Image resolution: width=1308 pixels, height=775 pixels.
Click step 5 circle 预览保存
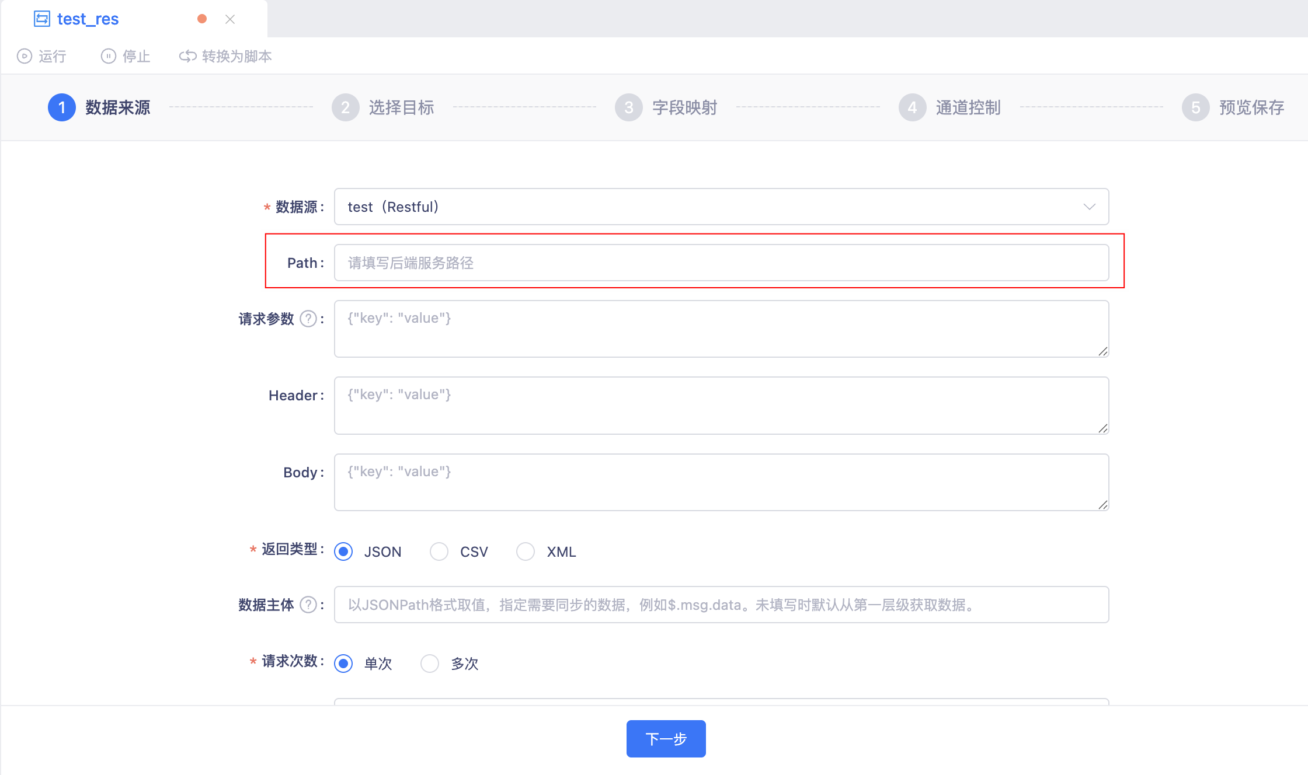[1195, 107]
